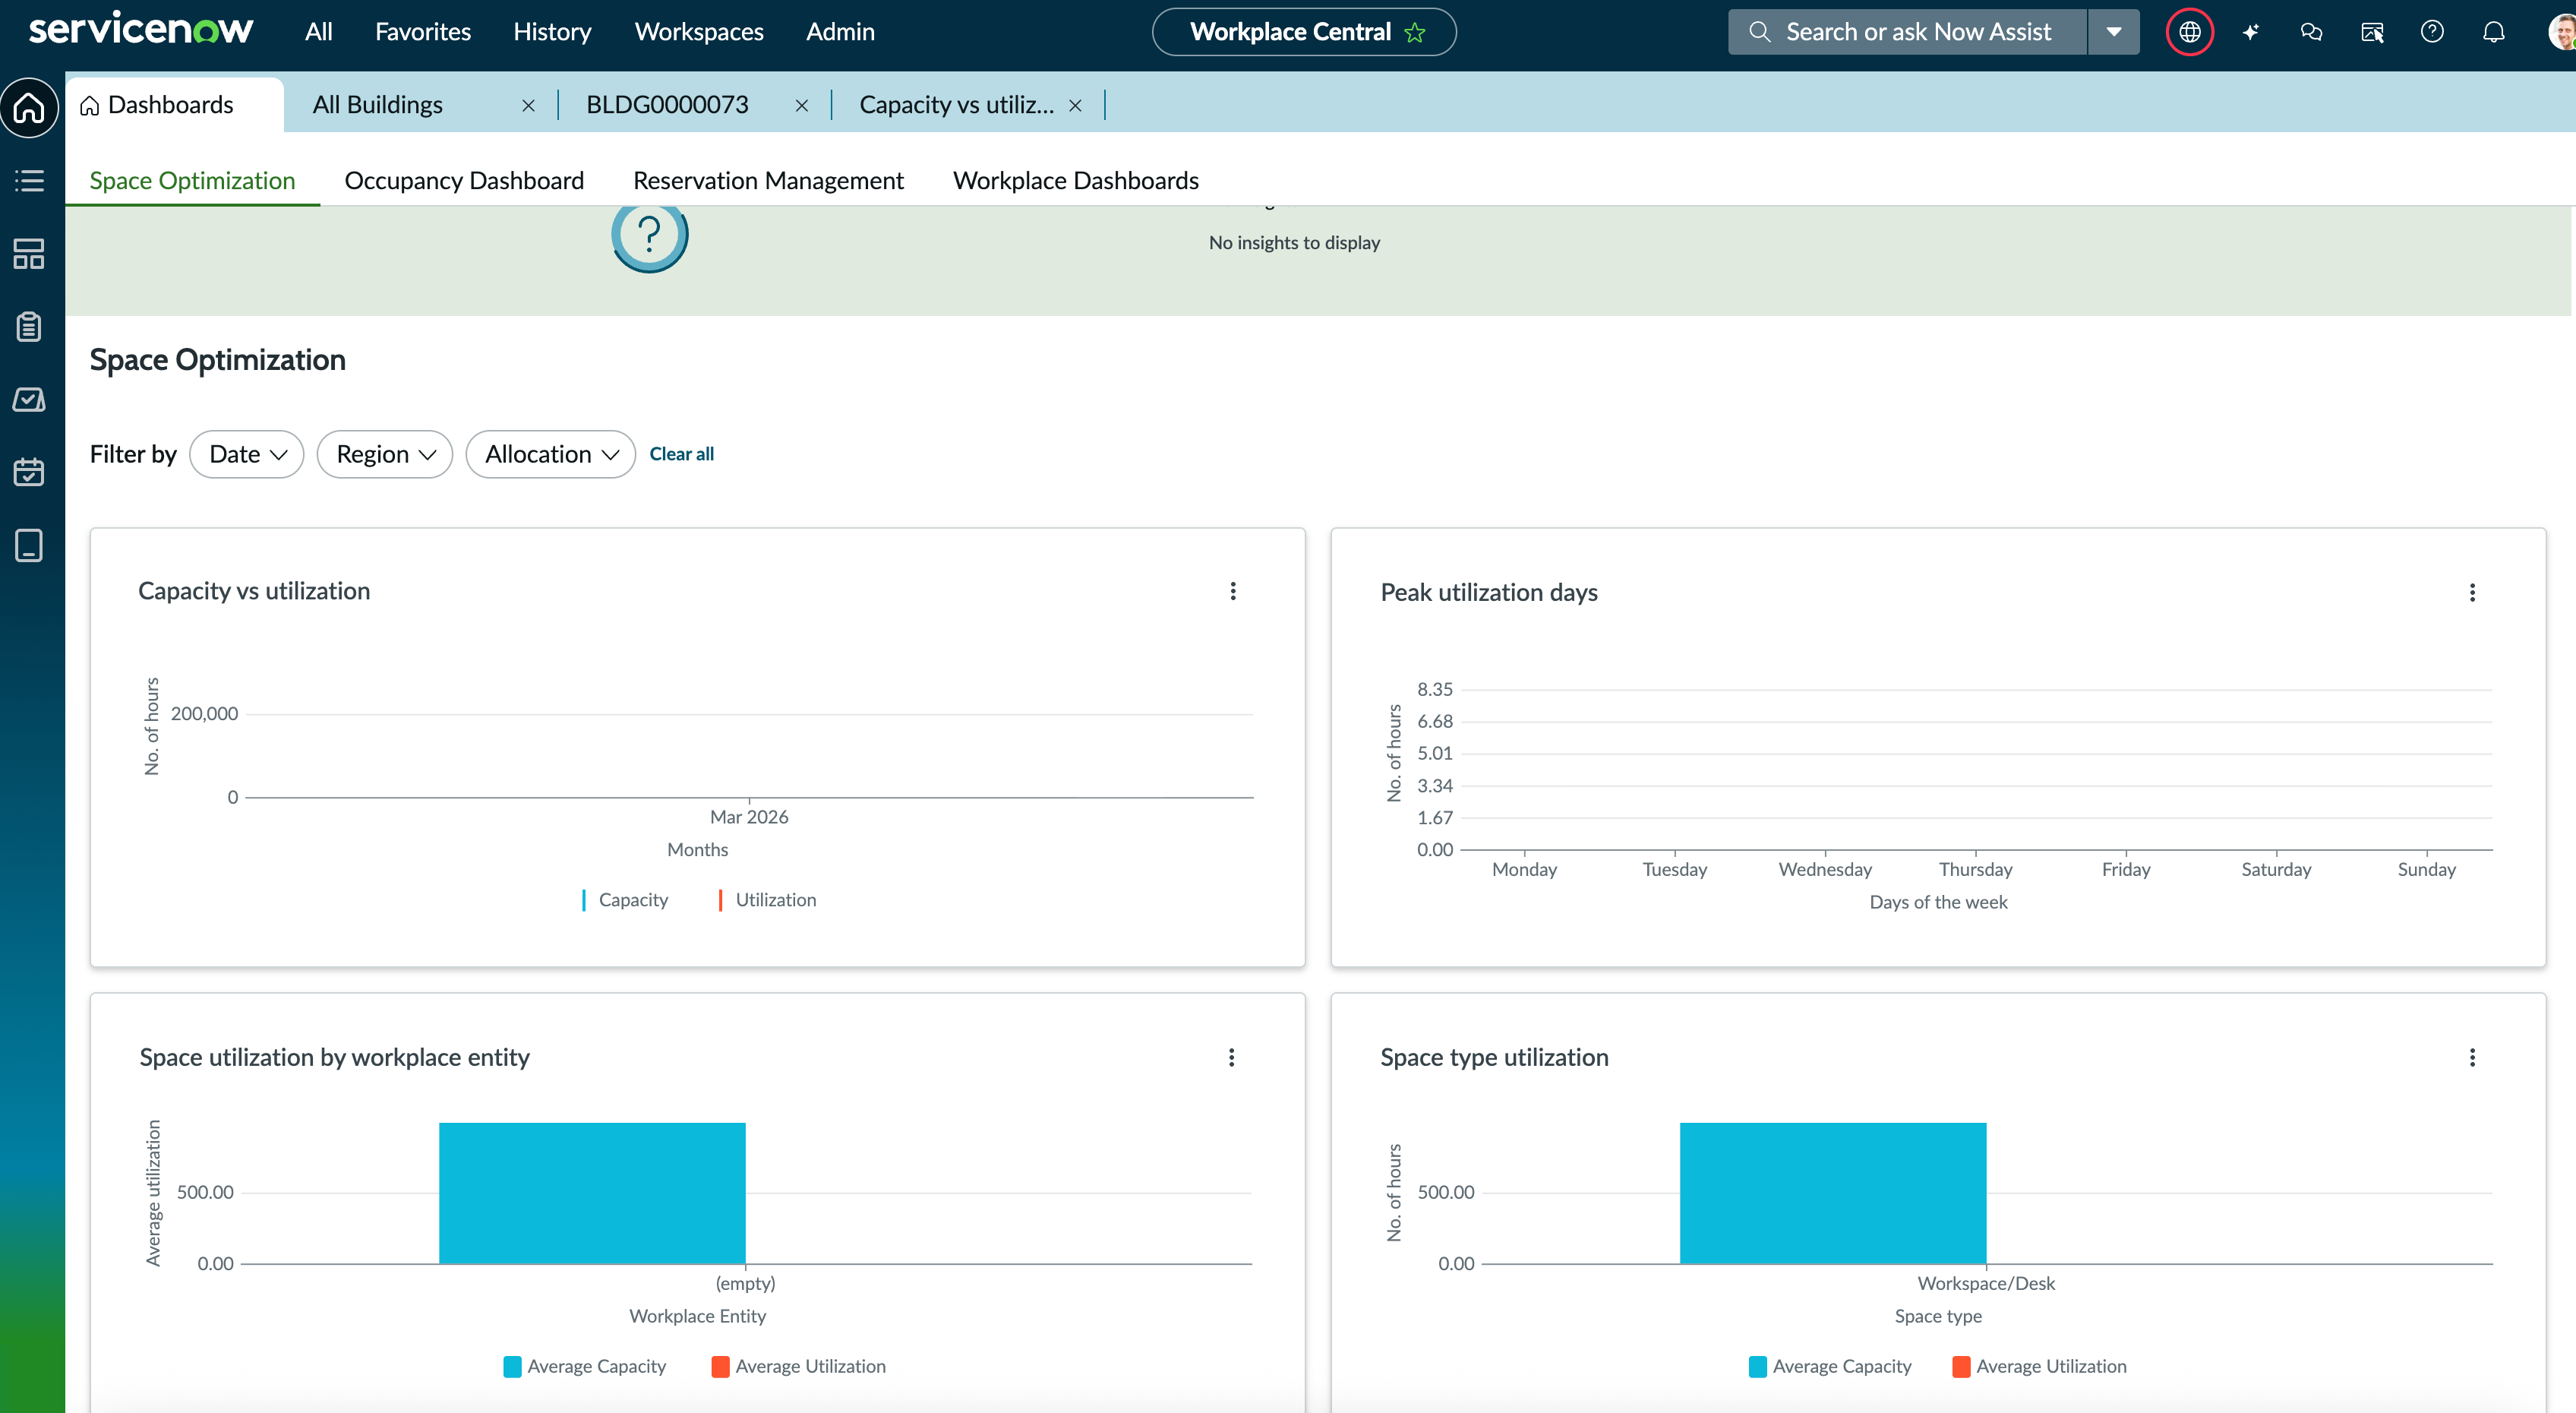Open the Admin menu
The height and width of the screenshot is (1413, 2576).
pyautogui.click(x=840, y=32)
